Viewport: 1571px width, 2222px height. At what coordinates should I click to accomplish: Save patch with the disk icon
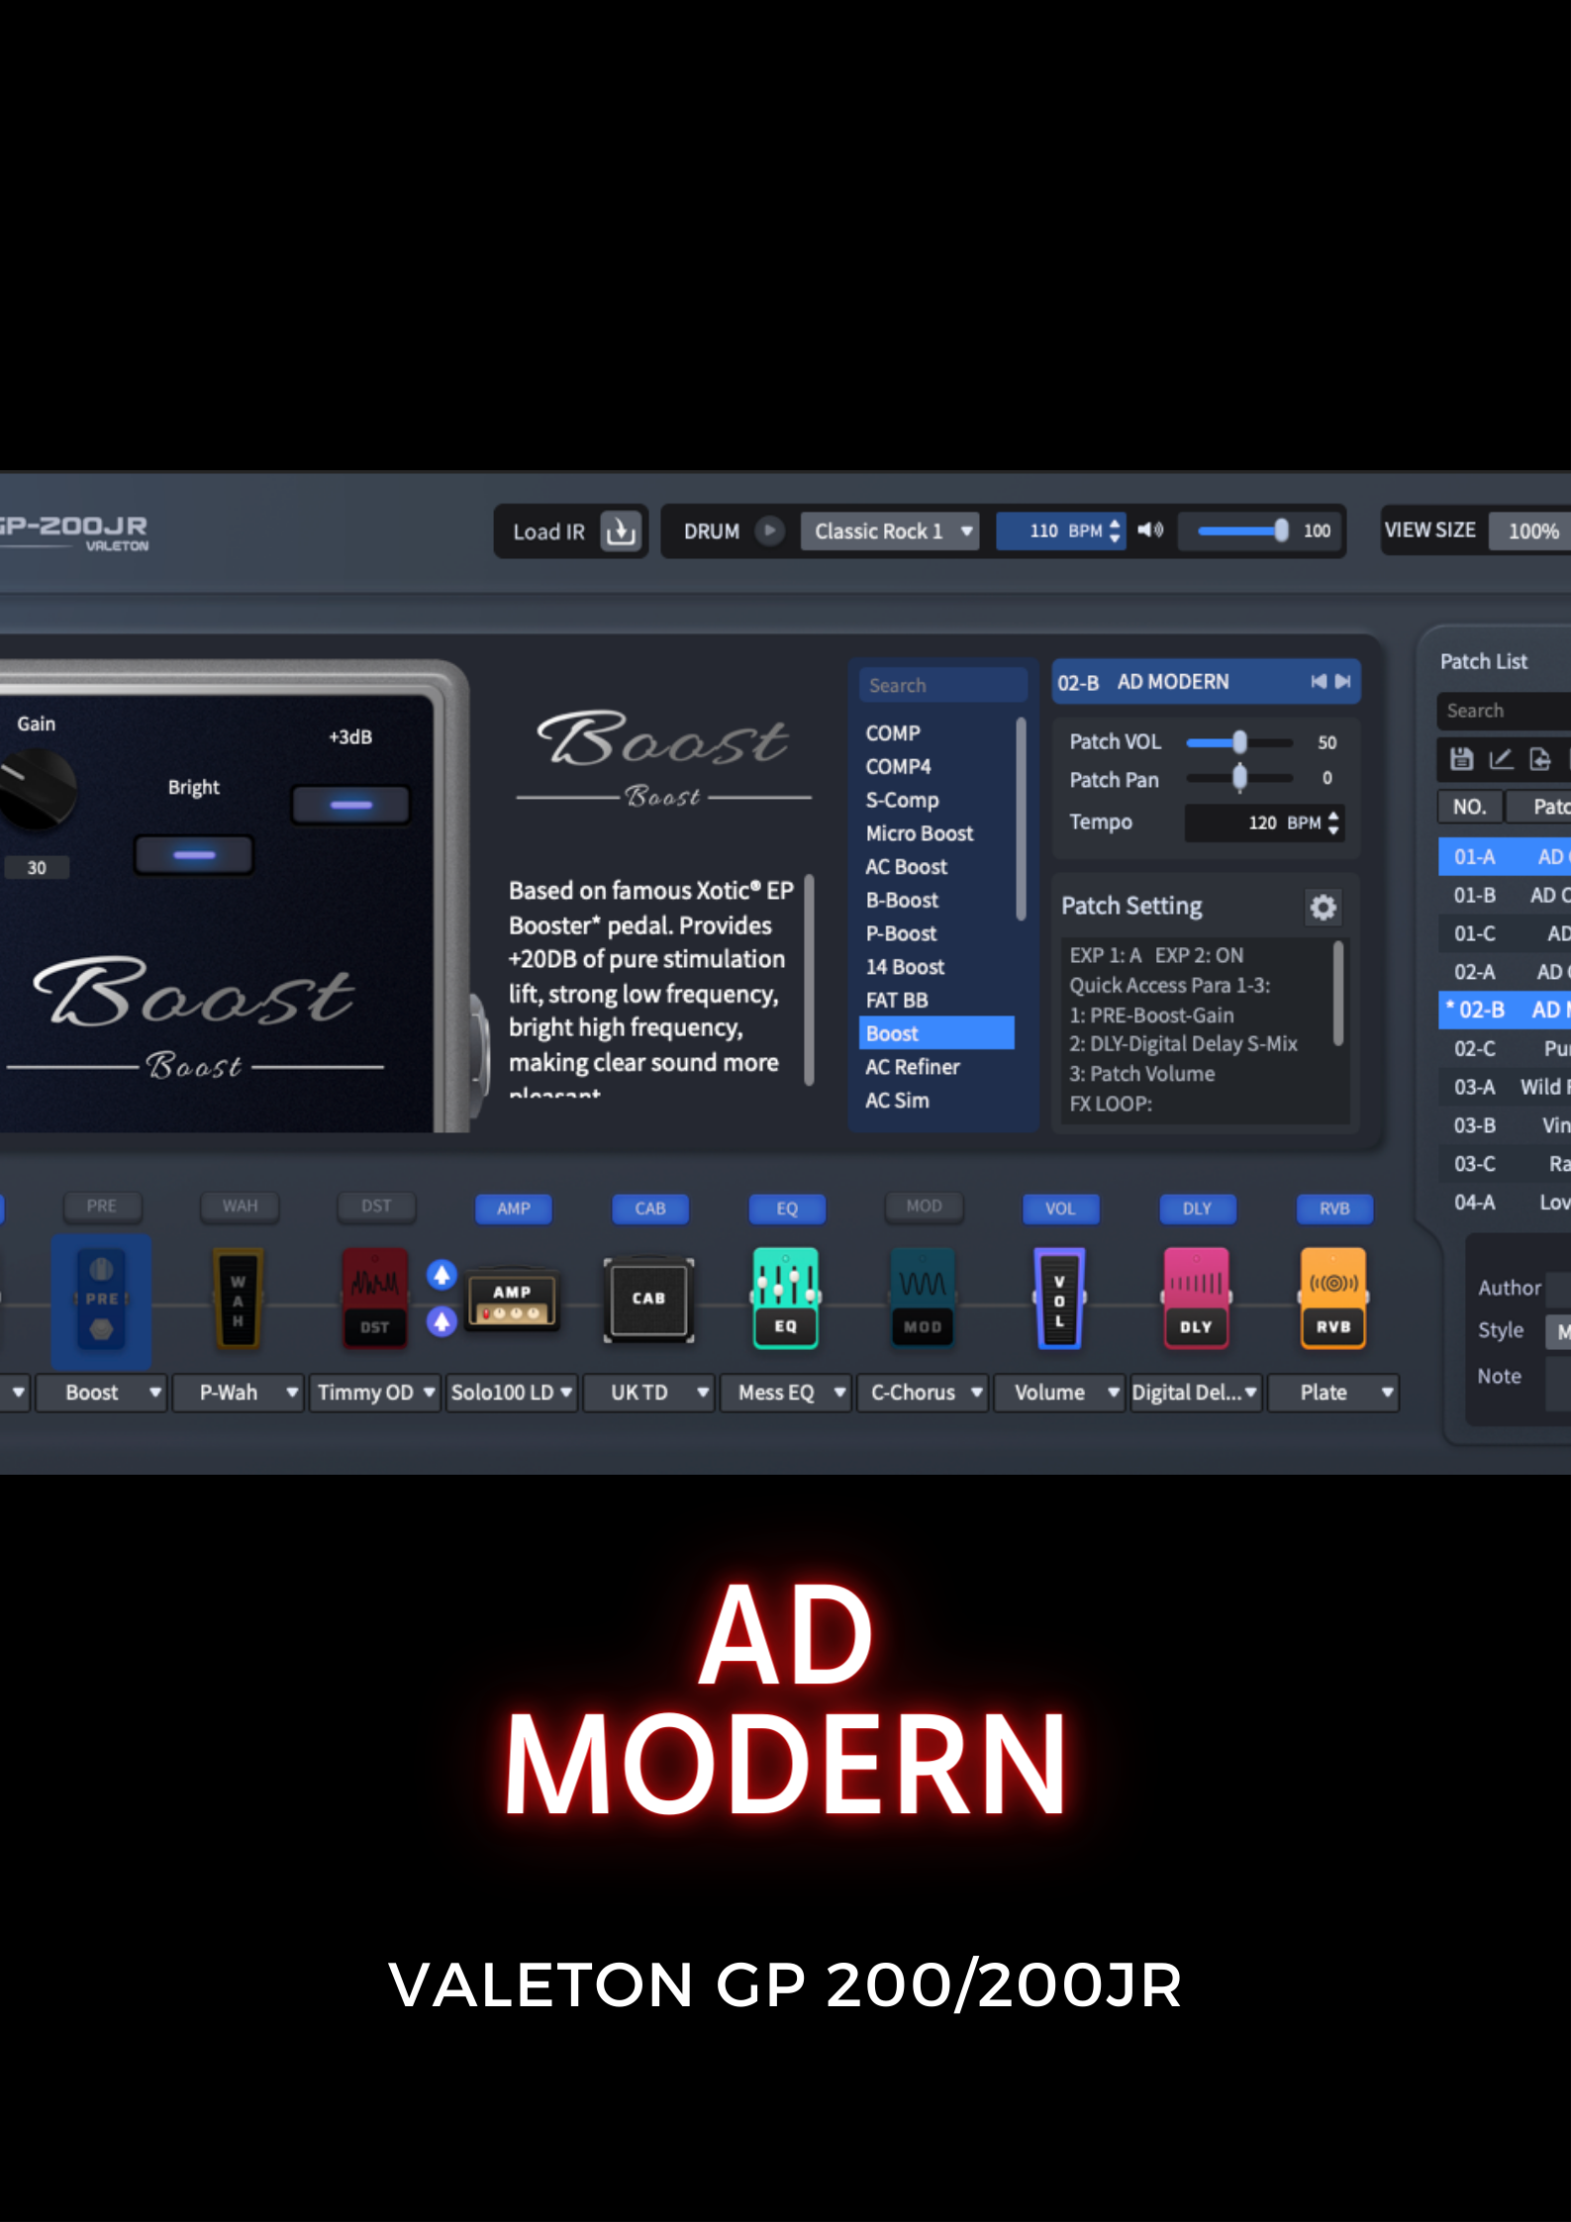1461,759
